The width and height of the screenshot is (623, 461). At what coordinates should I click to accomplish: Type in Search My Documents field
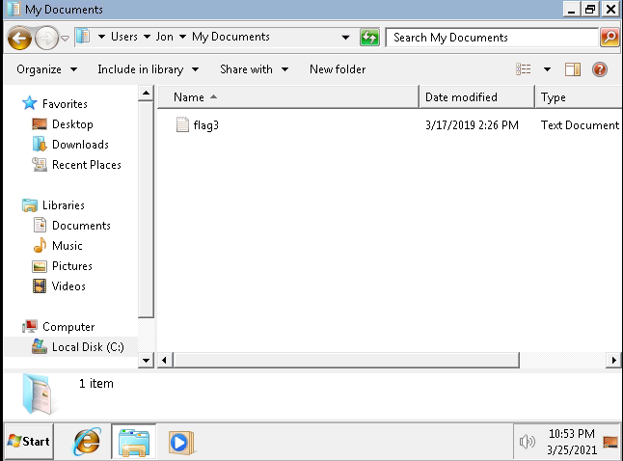click(x=490, y=38)
